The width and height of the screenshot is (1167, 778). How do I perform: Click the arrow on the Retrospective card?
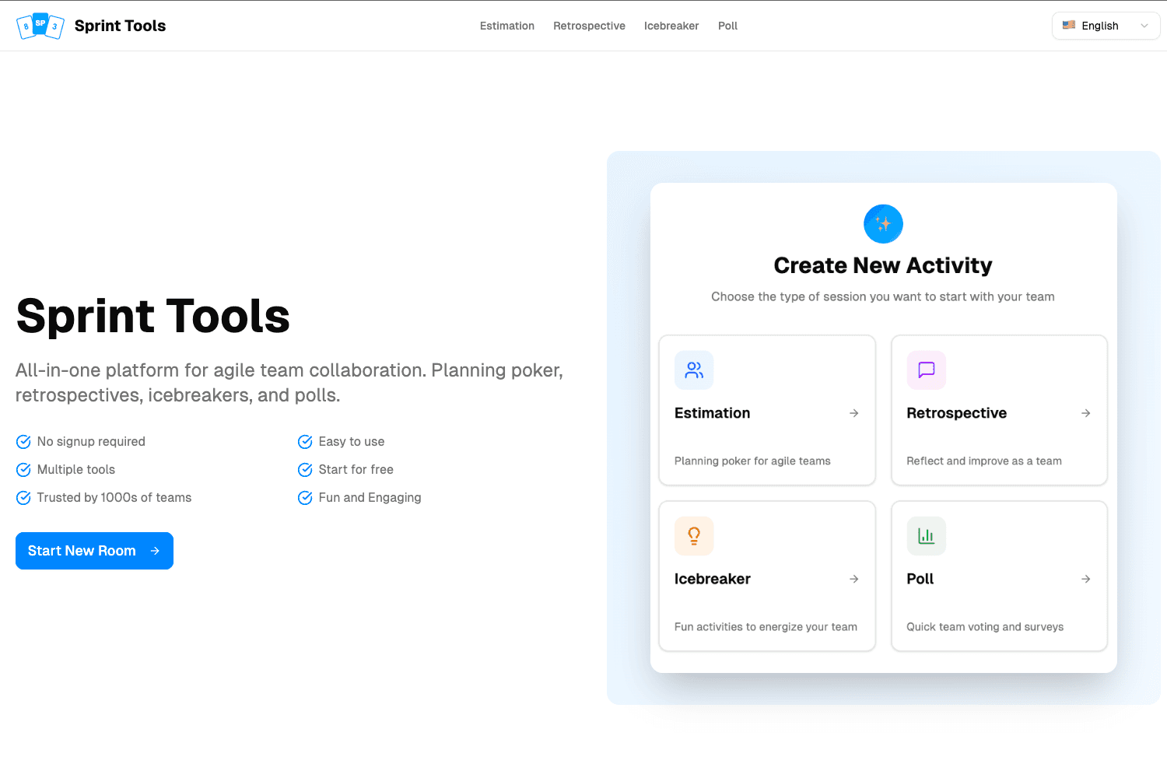1086,413
